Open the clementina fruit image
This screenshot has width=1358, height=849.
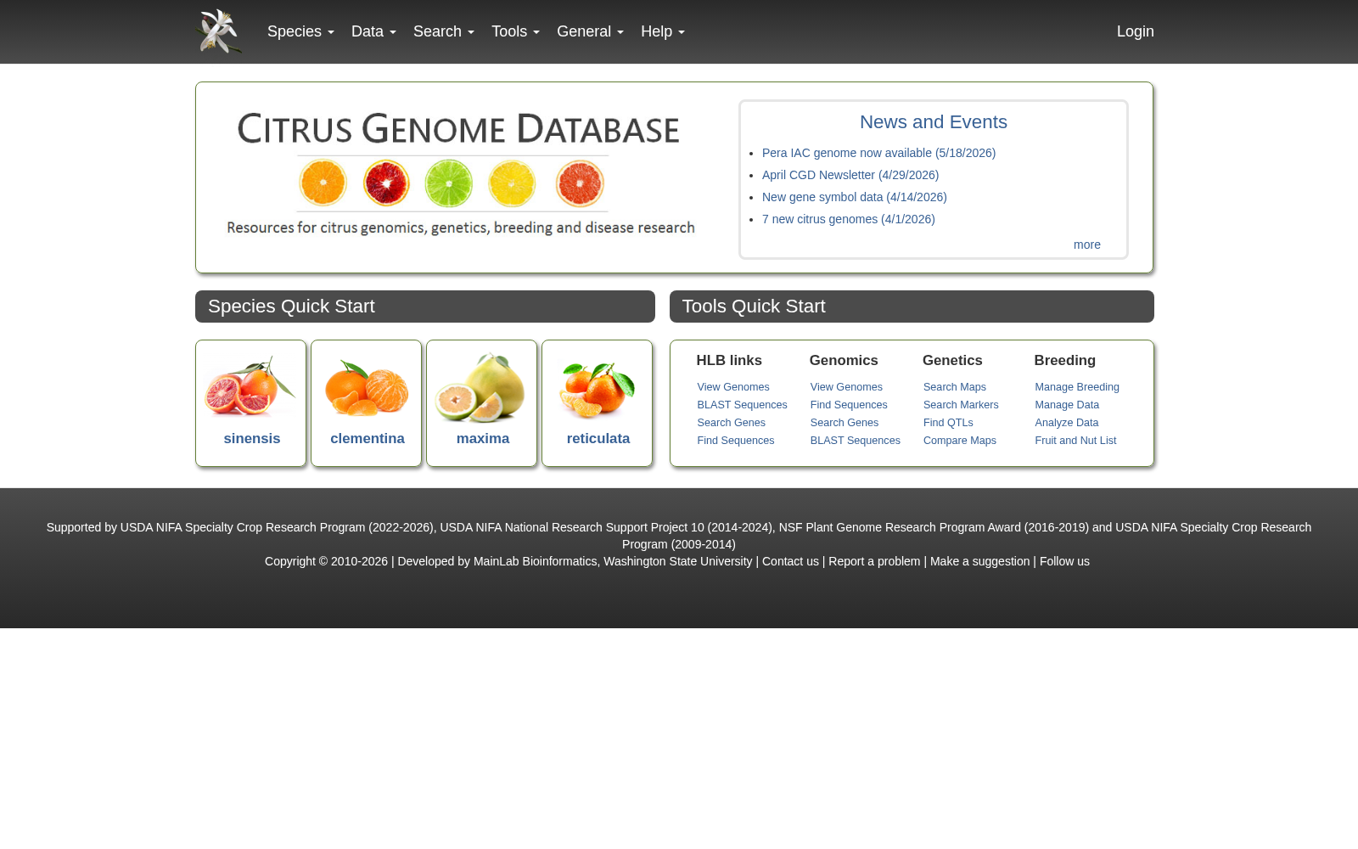click(x=367, y=388)
